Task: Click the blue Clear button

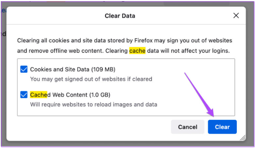Action: point(222,127)
